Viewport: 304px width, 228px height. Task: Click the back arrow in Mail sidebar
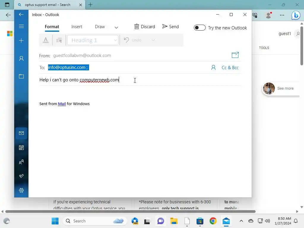[21, 15]
